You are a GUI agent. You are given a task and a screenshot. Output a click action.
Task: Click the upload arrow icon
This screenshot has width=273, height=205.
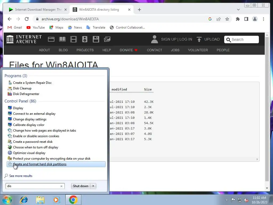(199, 39)
